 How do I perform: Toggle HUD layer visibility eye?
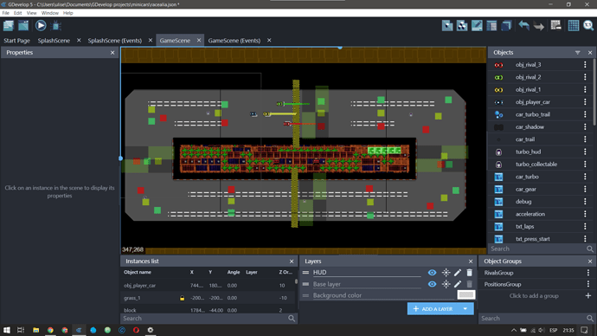point(432,273)
